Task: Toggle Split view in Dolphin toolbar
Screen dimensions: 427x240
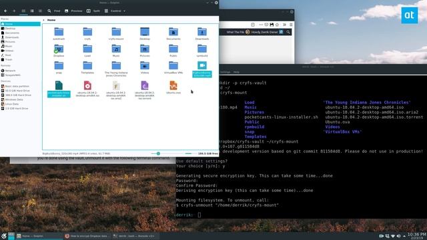Action: [x=93, y=11]
